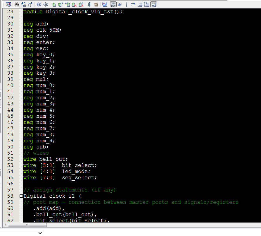This screenshot has height=236, width=261.
Task: Click the find matching delimiter icon
Action: point(30,4)
